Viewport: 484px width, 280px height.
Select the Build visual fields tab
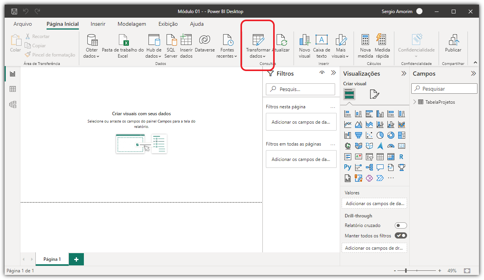(349, 94)
